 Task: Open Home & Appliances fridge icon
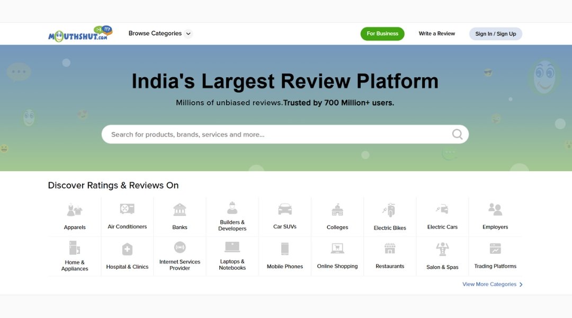pos(75,248)
